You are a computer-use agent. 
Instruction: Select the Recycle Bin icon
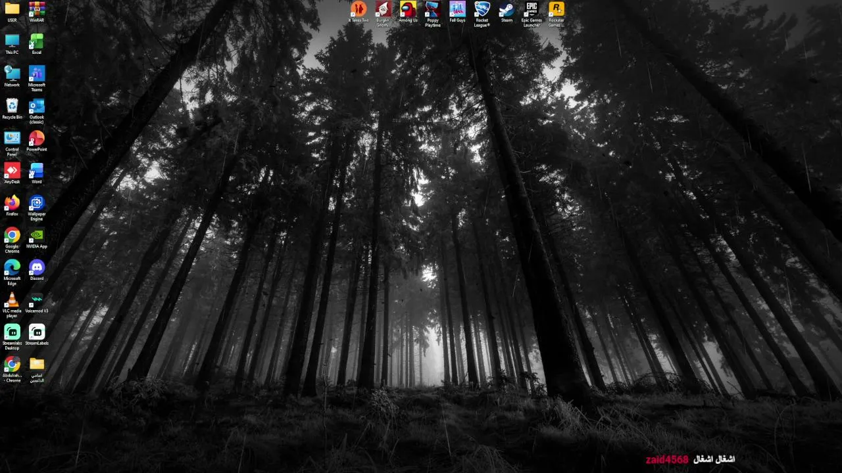tap(12, 108)
